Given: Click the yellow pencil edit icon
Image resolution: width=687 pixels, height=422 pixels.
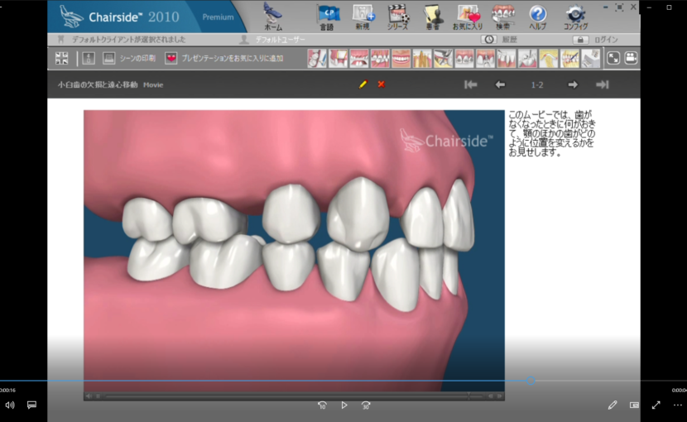Looking at the screenshot, I should (x=363, y=84).
